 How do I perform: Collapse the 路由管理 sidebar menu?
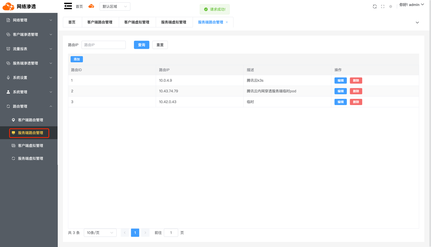(29, 106)
